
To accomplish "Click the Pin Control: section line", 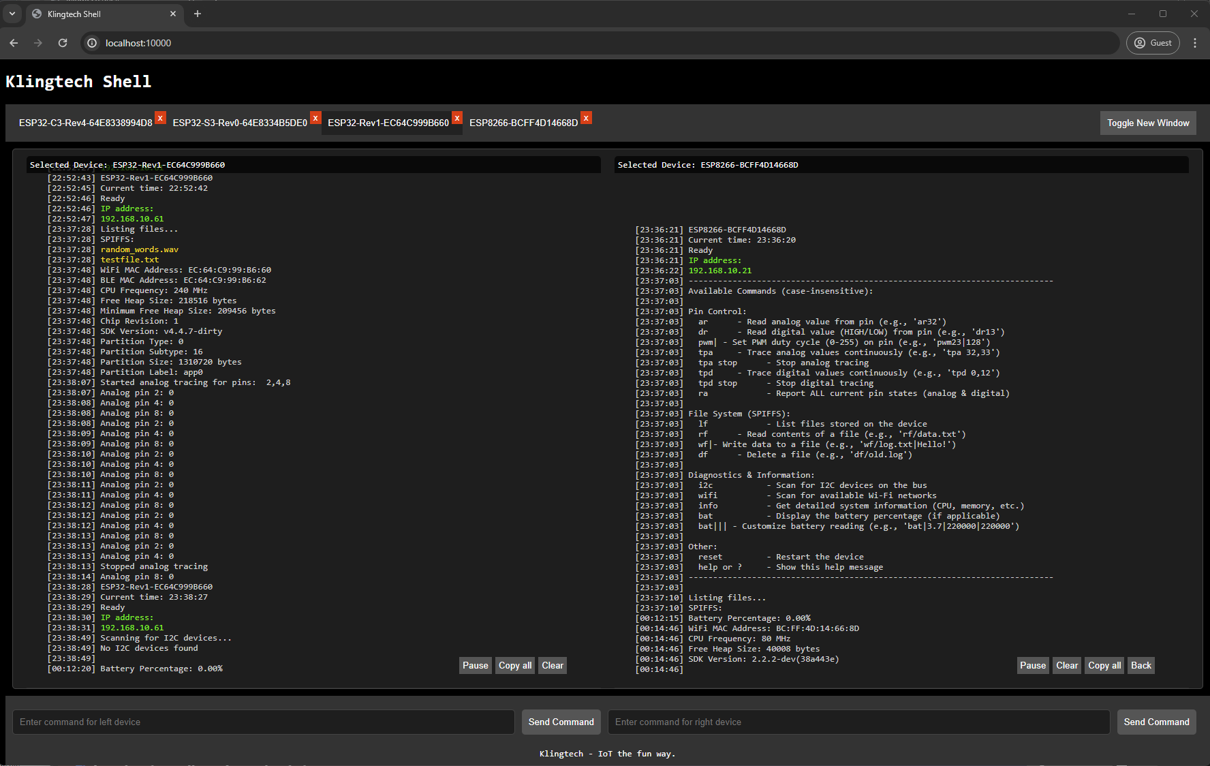I will [717, 311].
